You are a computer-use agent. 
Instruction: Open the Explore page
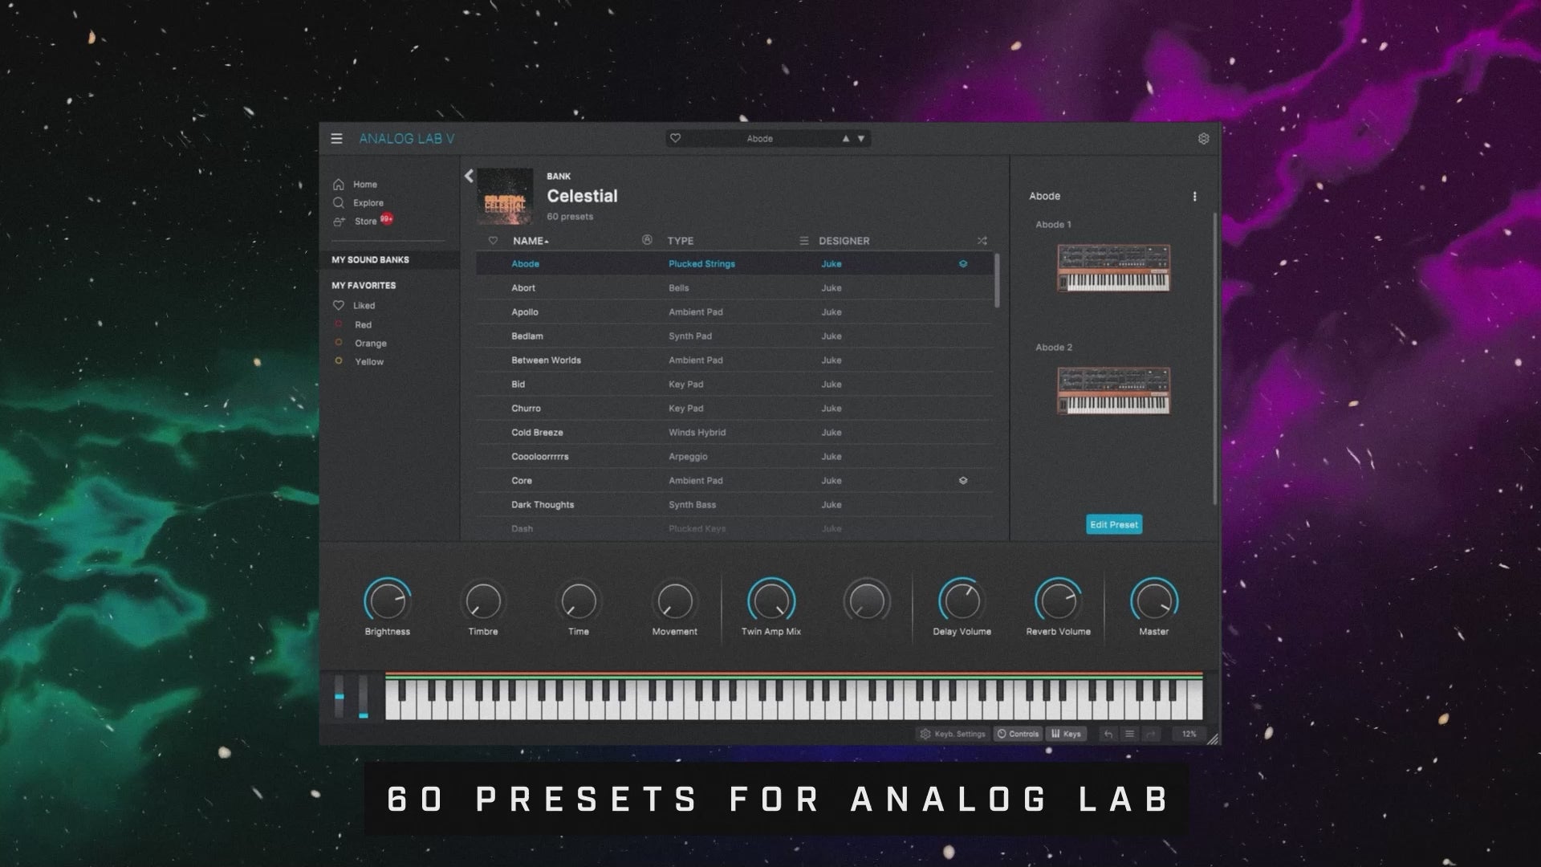coord(368,203)
